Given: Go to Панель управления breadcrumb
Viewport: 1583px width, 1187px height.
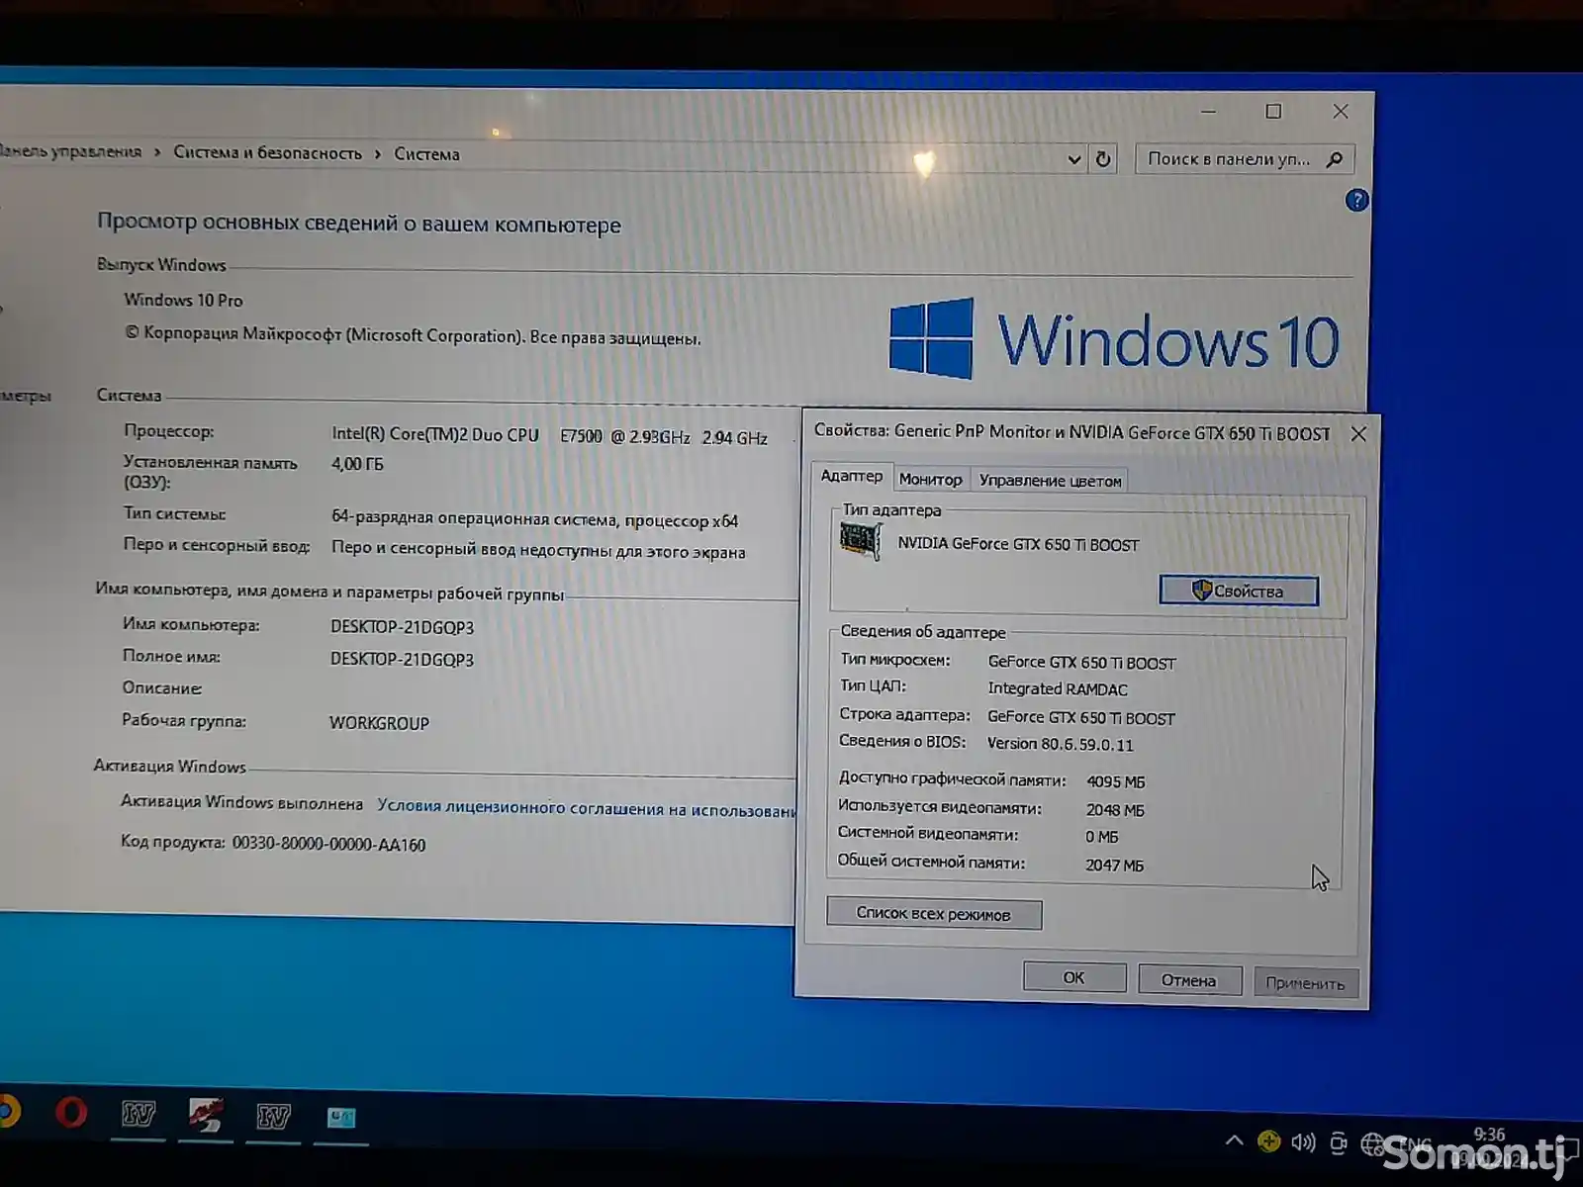Looking at the screenshot, I should coord(69,151).
